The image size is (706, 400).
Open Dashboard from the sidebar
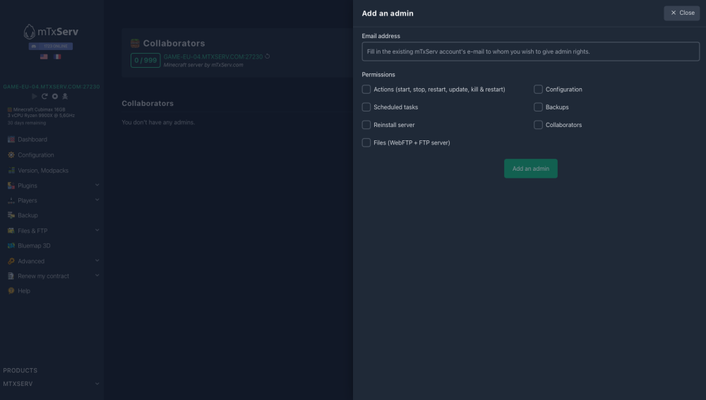32,140
